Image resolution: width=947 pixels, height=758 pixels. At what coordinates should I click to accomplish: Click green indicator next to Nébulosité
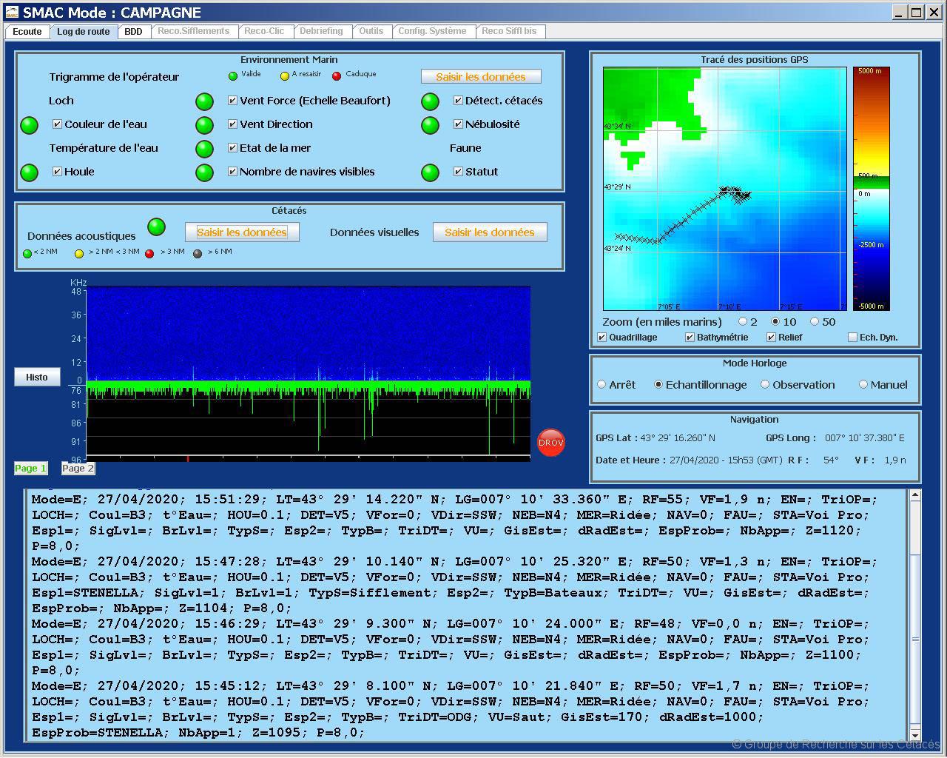(430, 125)
